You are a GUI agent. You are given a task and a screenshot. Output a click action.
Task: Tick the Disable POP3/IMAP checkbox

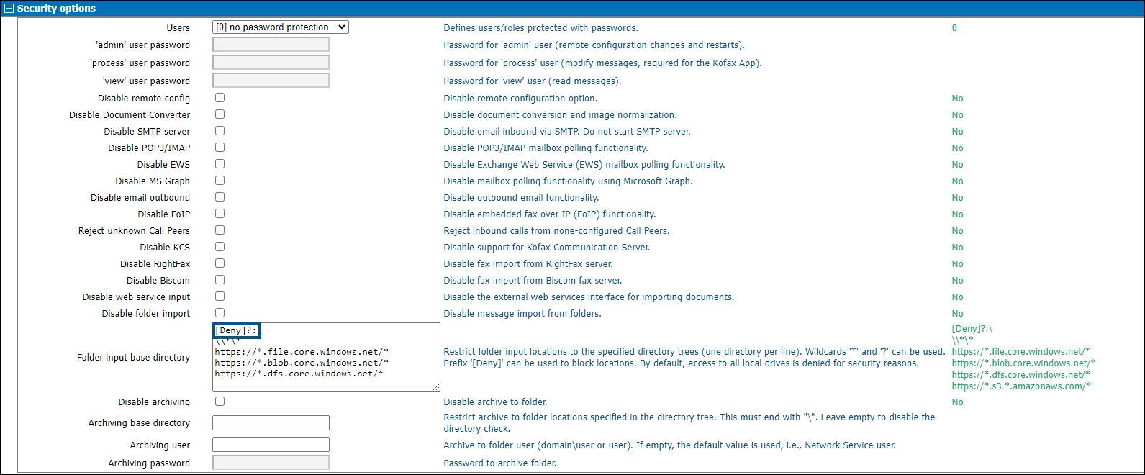tap(220, 148)
